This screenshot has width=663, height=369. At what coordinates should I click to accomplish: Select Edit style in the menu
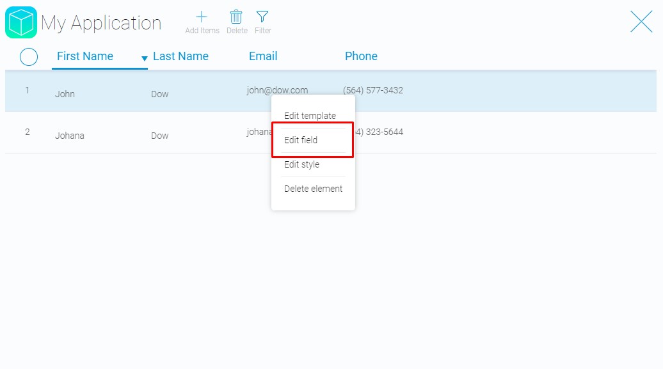click(301, 164)
